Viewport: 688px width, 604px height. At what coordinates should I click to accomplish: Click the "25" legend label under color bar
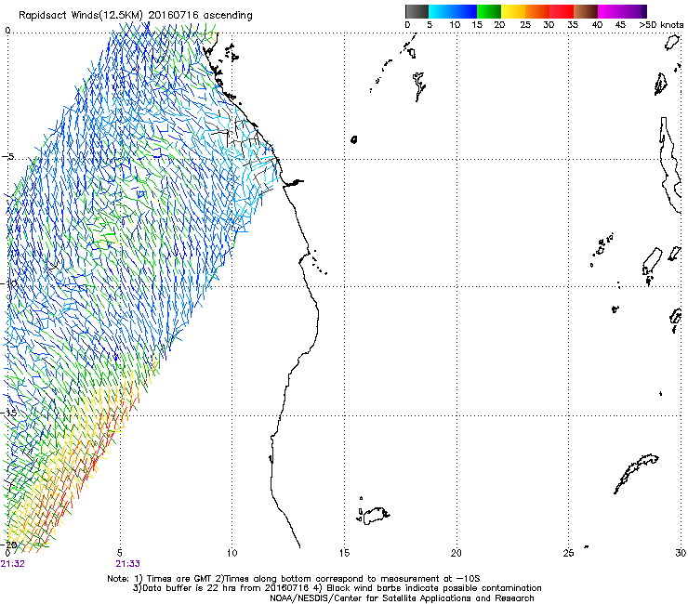click(x=524, y=25)
